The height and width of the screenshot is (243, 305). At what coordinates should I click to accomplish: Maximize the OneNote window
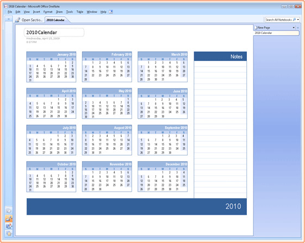(x=291, y=7)
